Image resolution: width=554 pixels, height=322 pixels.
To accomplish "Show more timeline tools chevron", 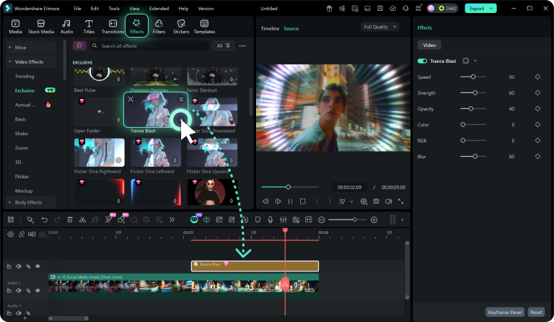I will 172,220.
